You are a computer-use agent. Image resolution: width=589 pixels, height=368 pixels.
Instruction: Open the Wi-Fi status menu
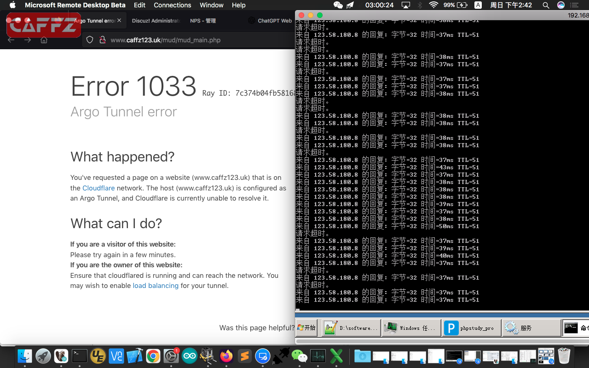tap(433, 5)
